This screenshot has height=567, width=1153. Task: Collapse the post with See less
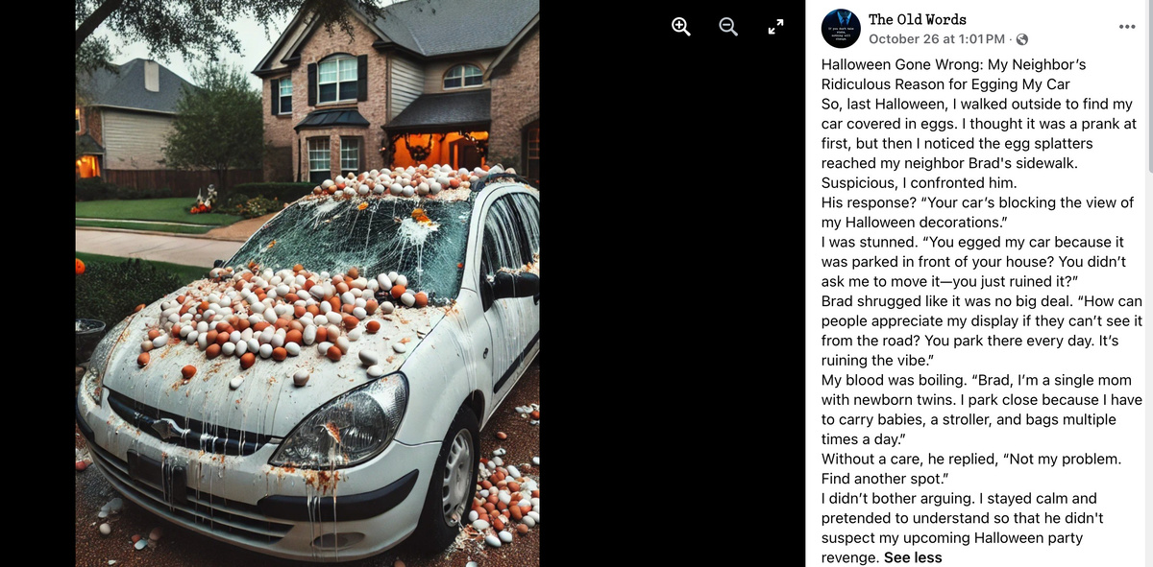[913, 557]
